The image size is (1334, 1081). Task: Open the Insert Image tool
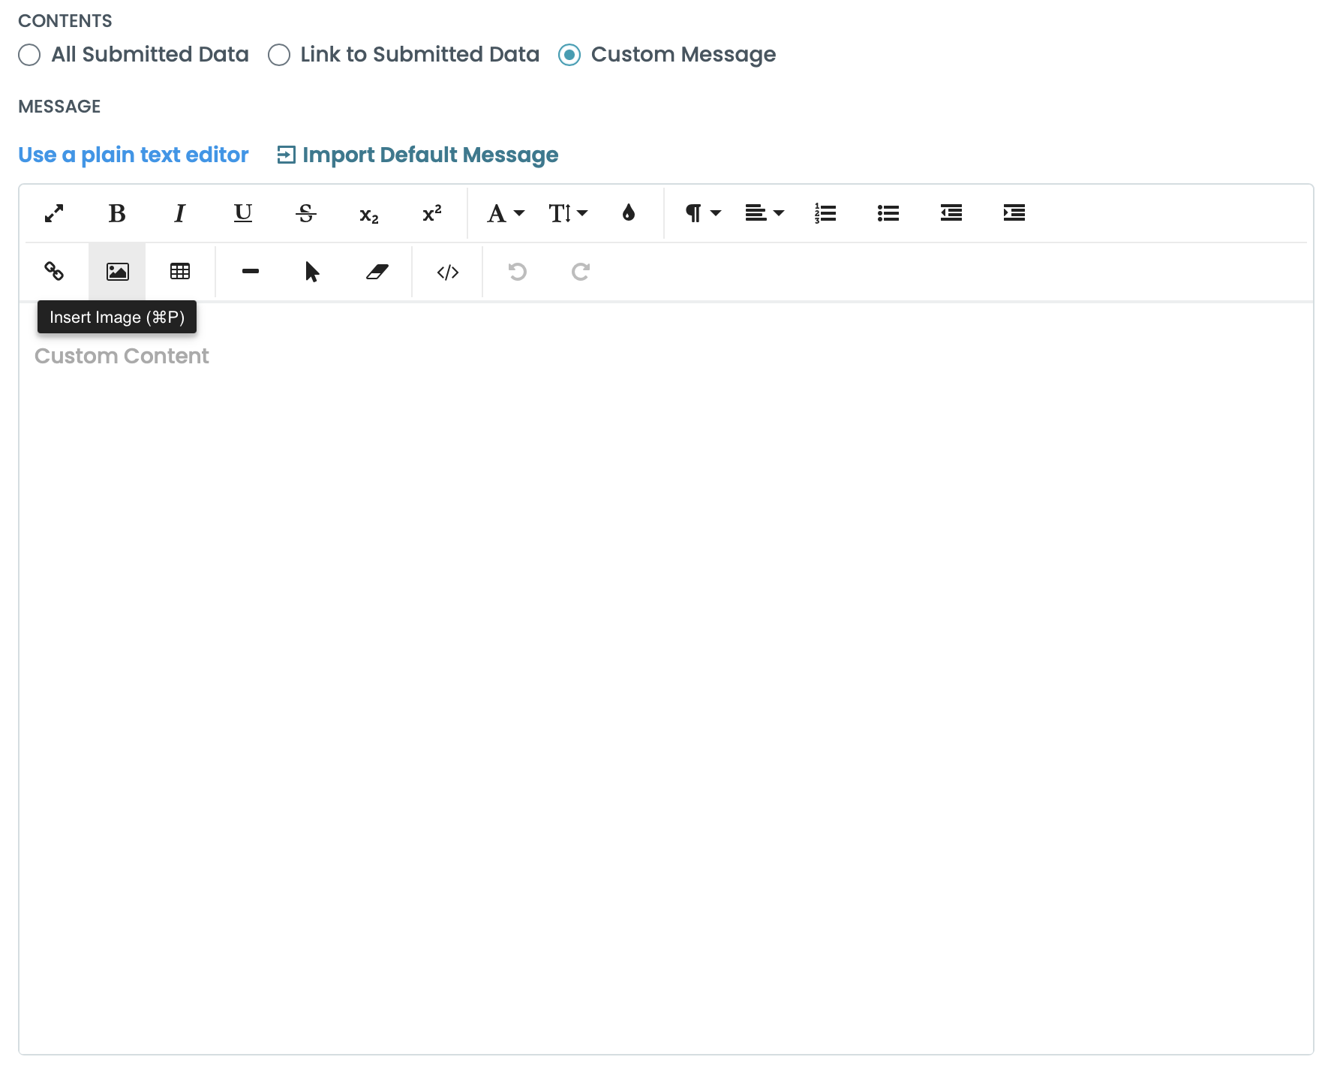pos(117,272)
